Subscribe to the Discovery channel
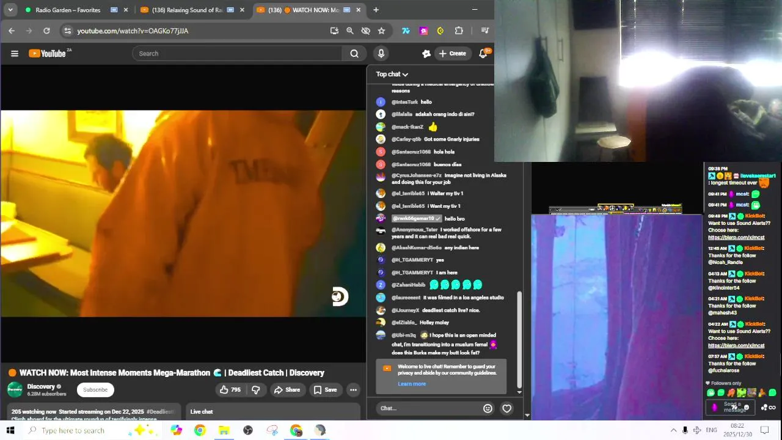782x440 pixels. click(95, 390)
